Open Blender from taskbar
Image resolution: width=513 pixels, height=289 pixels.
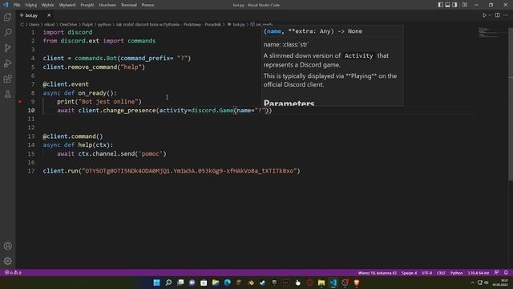pyautogui.click(x=251, y=283)
